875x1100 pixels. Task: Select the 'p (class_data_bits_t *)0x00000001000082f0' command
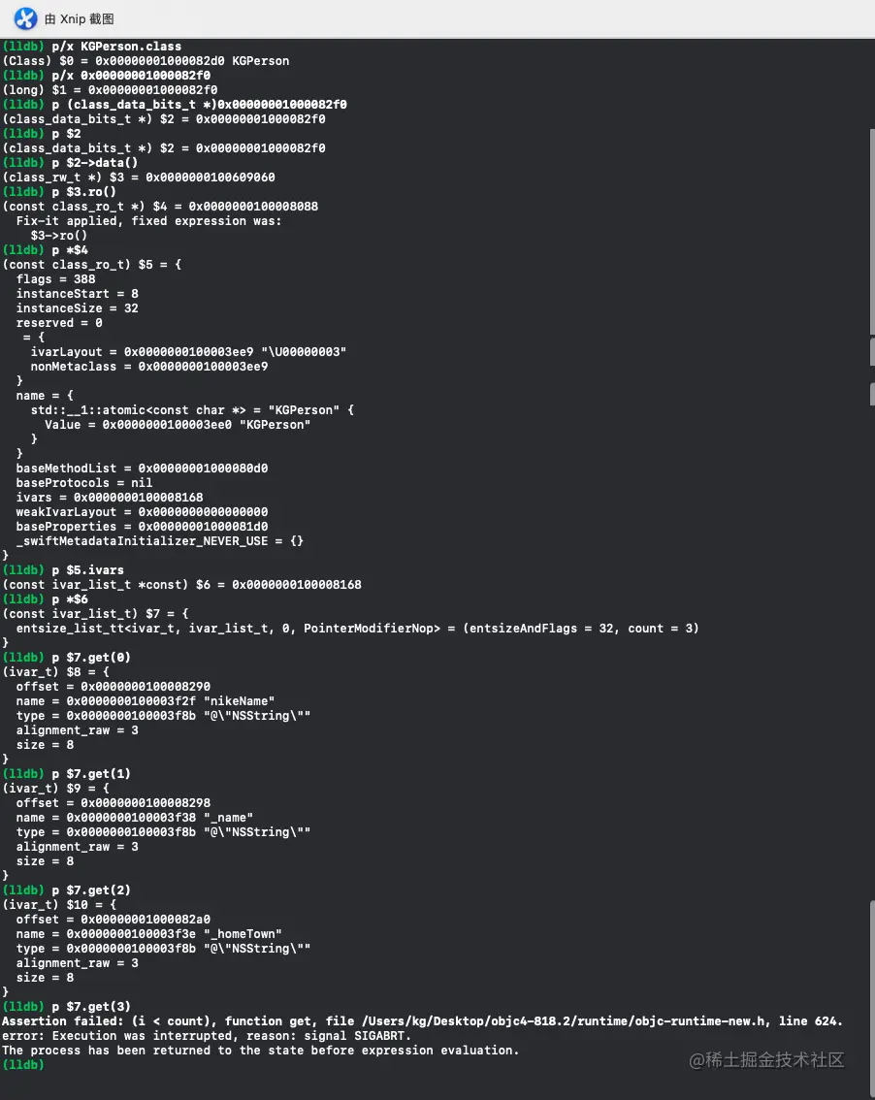coord(175,105)
